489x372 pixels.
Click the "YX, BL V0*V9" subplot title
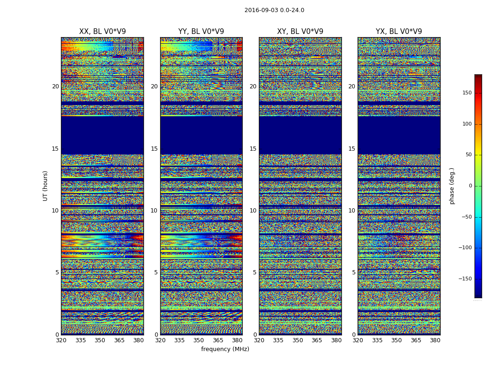pos(399,32)
